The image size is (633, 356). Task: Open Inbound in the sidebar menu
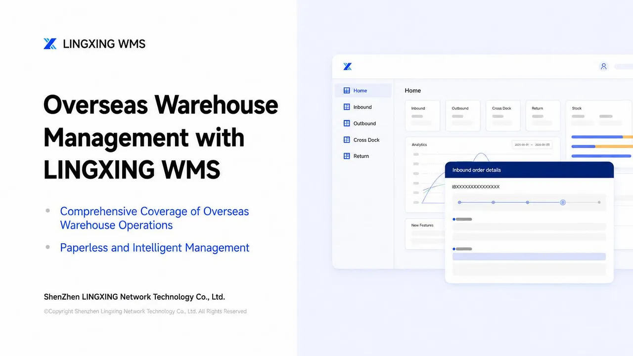pos(363,107)
